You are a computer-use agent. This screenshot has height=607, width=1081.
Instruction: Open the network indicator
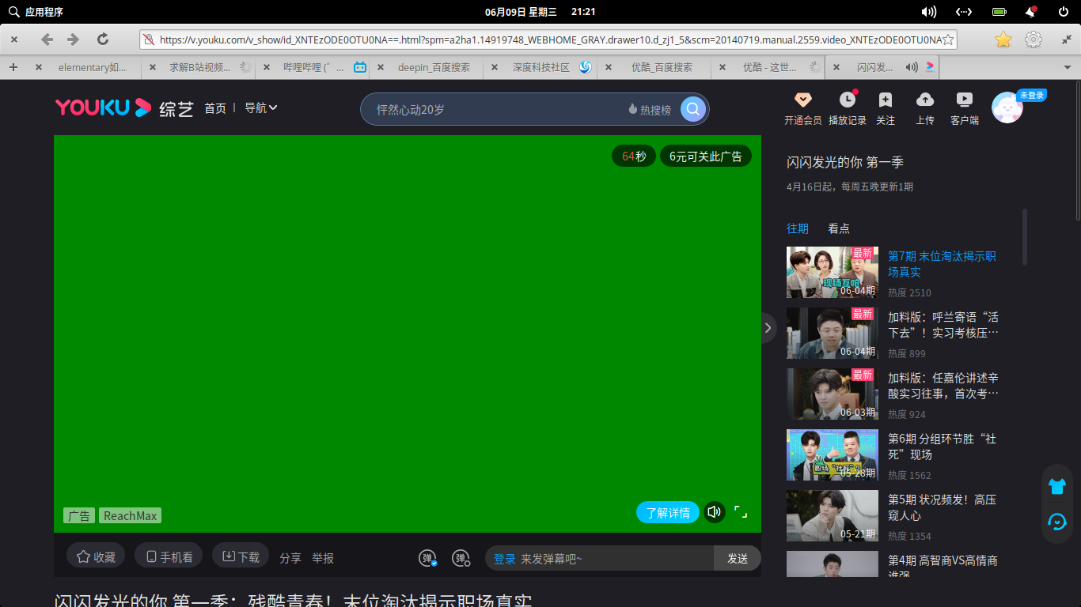(964, 12)
